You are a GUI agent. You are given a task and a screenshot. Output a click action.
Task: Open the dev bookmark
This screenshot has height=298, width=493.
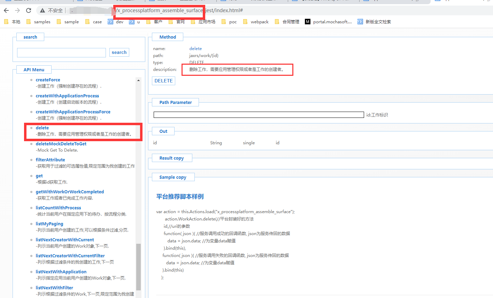[116, 22]
